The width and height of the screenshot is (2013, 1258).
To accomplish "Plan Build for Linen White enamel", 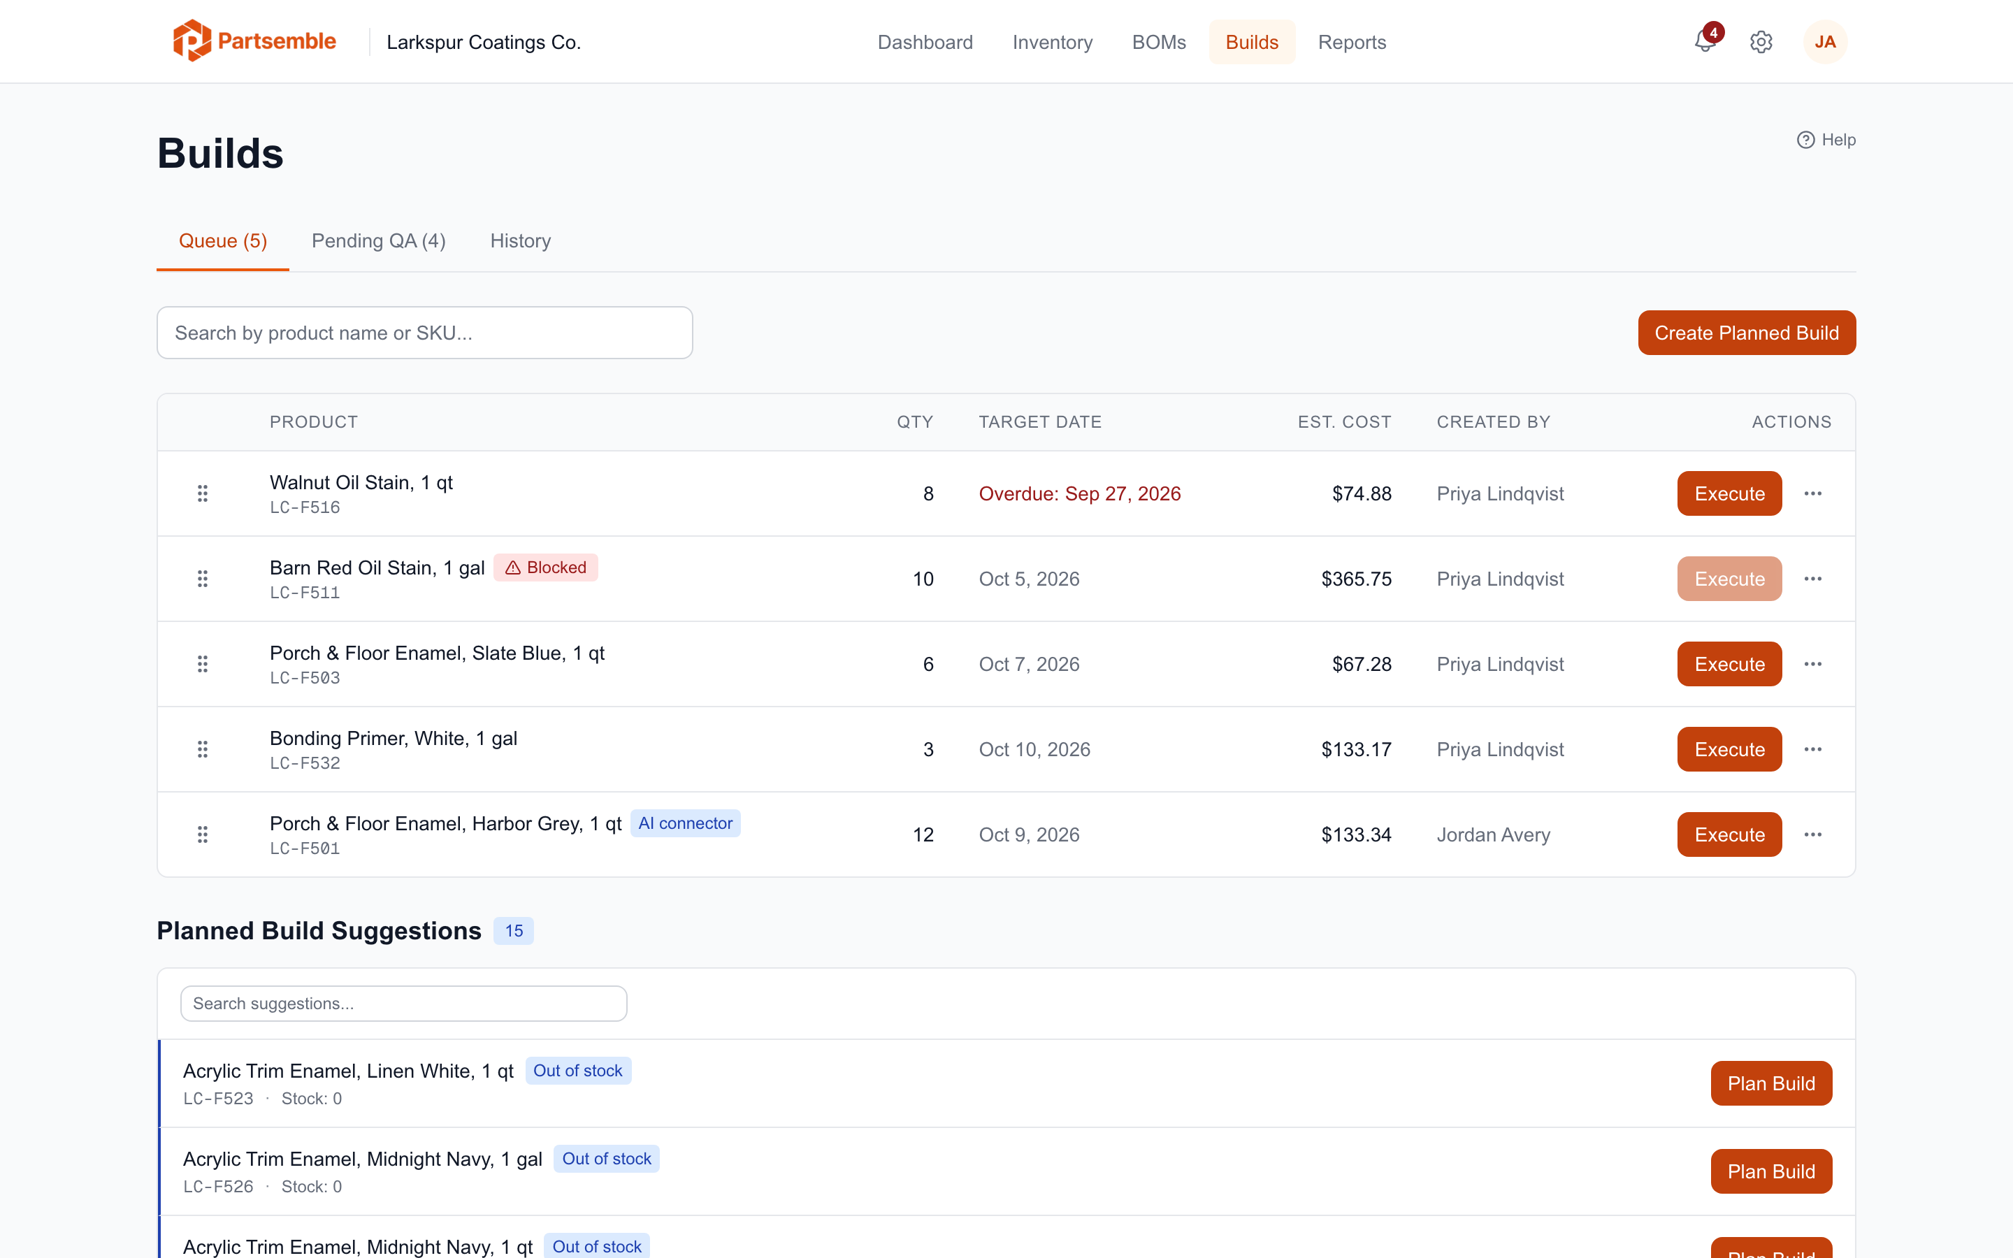I will 1771,1083.
